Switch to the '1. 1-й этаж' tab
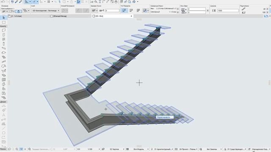 point(16,16)
